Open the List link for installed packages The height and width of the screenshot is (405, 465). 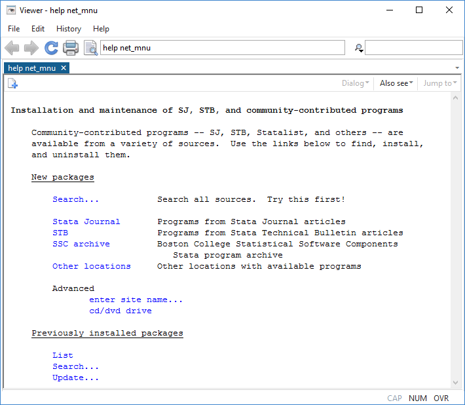[63, 355]
